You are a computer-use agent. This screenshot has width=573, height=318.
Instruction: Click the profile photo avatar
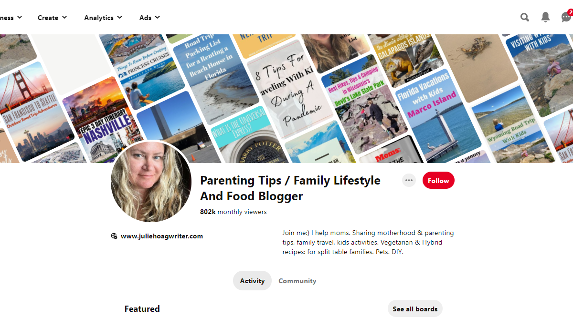[151, 181]
